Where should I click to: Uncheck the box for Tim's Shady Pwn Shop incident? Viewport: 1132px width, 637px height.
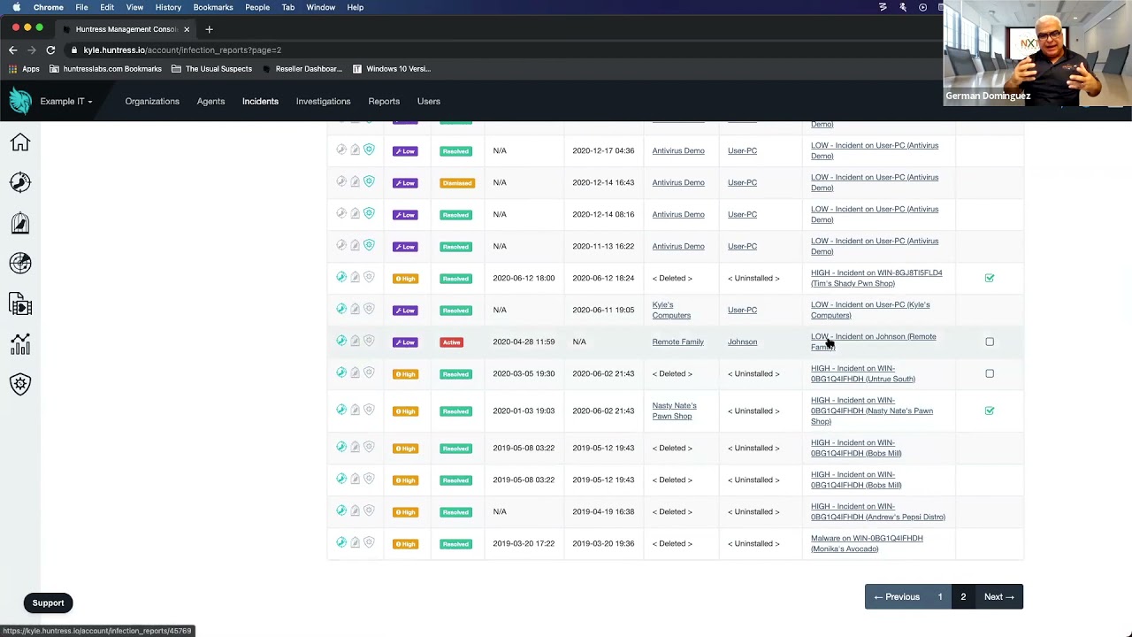click(x=990, y=278)
